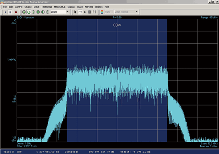Select the arrow pointer tool
Image resolution: width=219 pixels, height=154 pixels.
coord(75,12)
